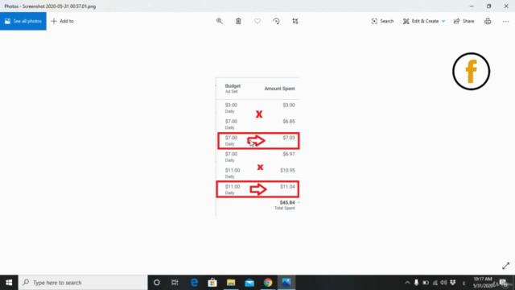Open the three-dot See more menu
The height and width of the screenshot is (290, 515).
pyautogui.click(x=506, y=21)
